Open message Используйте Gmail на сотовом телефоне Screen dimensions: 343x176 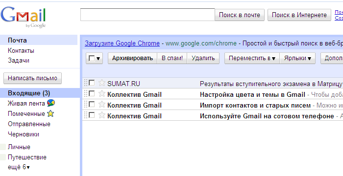(x=267, y=116)
